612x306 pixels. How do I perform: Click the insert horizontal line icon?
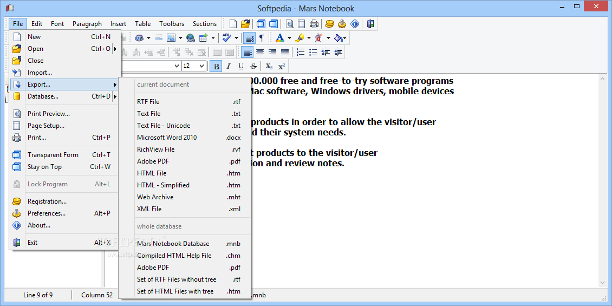(159, 38)
